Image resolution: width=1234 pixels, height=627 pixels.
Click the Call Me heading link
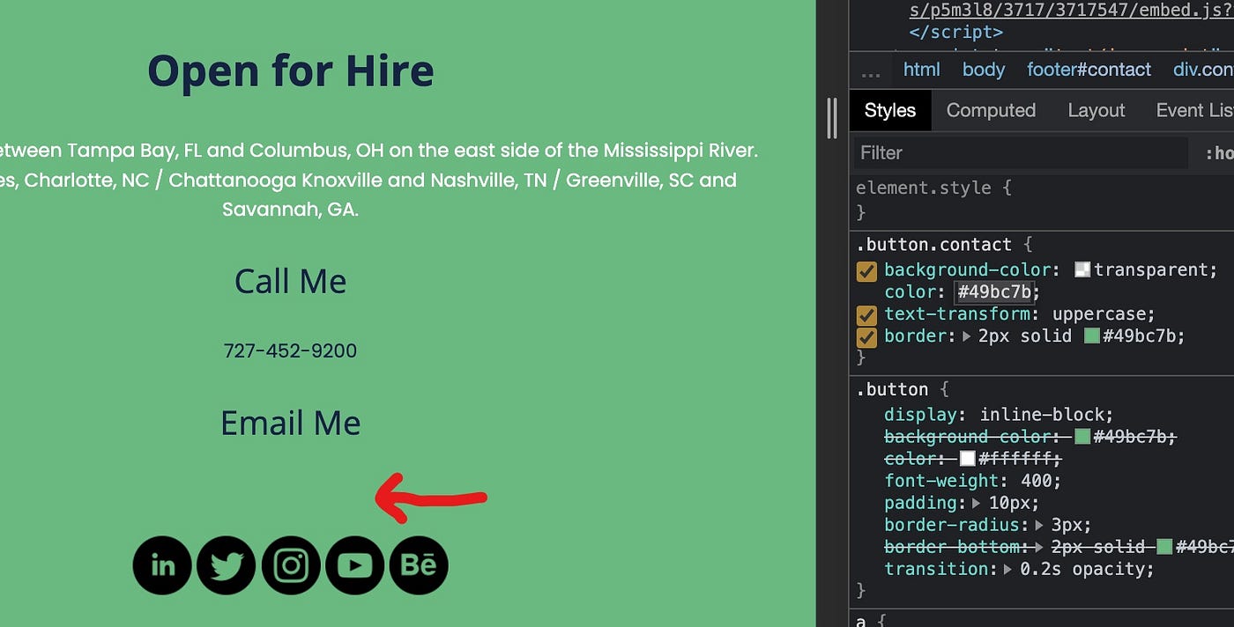coord(291,281)
